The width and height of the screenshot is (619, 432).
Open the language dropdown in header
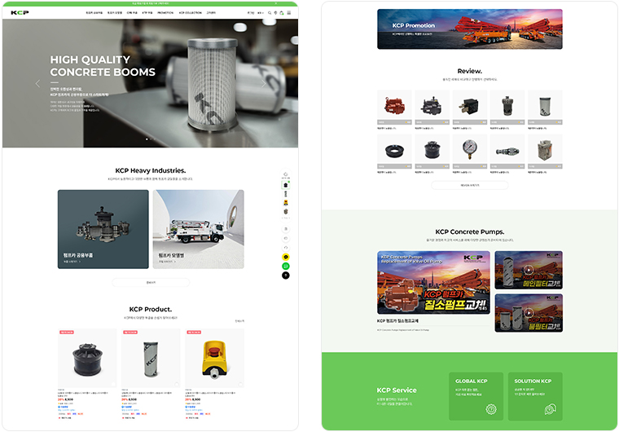point(261,13)
